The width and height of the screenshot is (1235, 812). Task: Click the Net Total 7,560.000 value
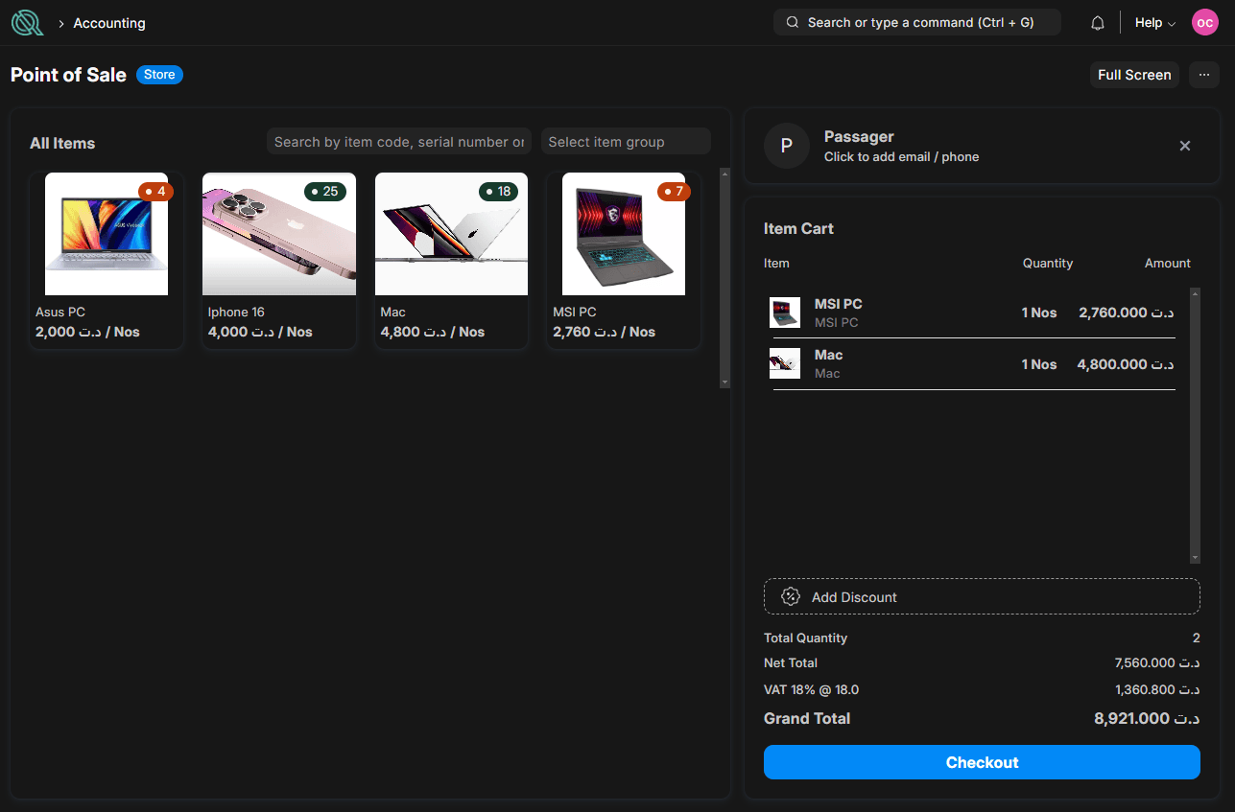(x=1157, y=662)
